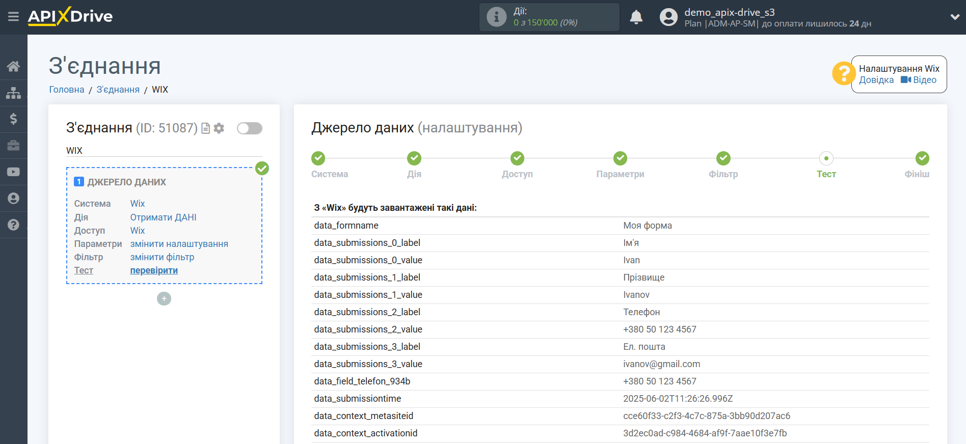966x444 pixels.
Task: Select the Ivanov value
Action: [636, 295]
